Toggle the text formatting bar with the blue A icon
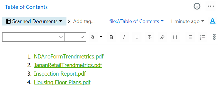The height and width of the screenshot is (102, 218). coord(212,21)
